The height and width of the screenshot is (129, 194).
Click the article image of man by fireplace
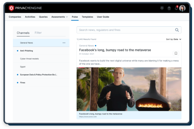tap(129, 89)
